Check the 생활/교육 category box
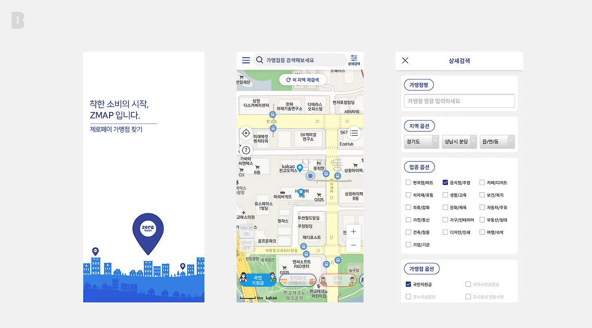Viewport: 592px width, 328px height. click(445, 195)
